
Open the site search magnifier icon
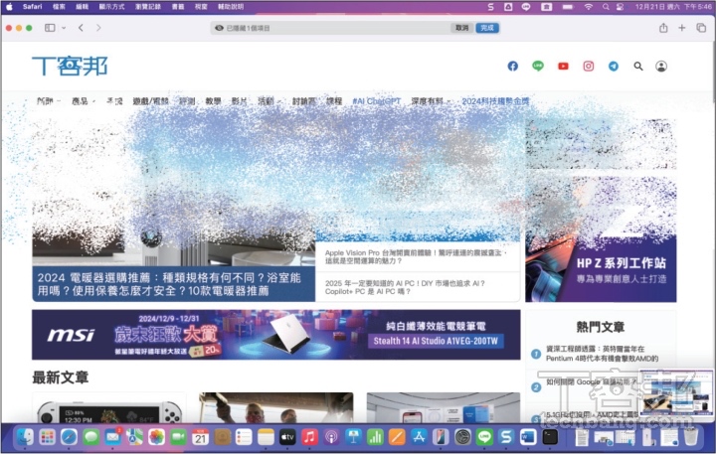[x=638, y=67]
